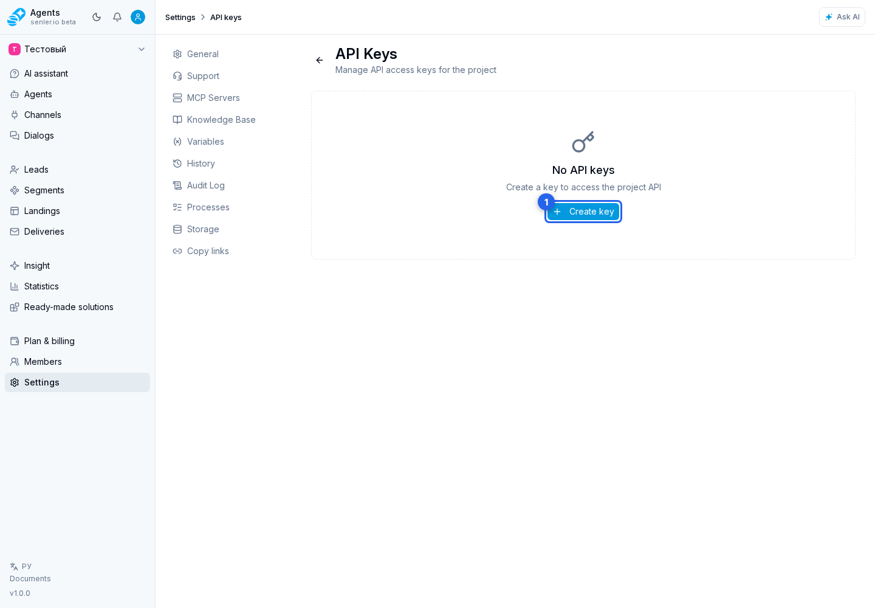The image size is (875, 608).
Task: Click General settings gear icon
Action: (x=177, y=54)
